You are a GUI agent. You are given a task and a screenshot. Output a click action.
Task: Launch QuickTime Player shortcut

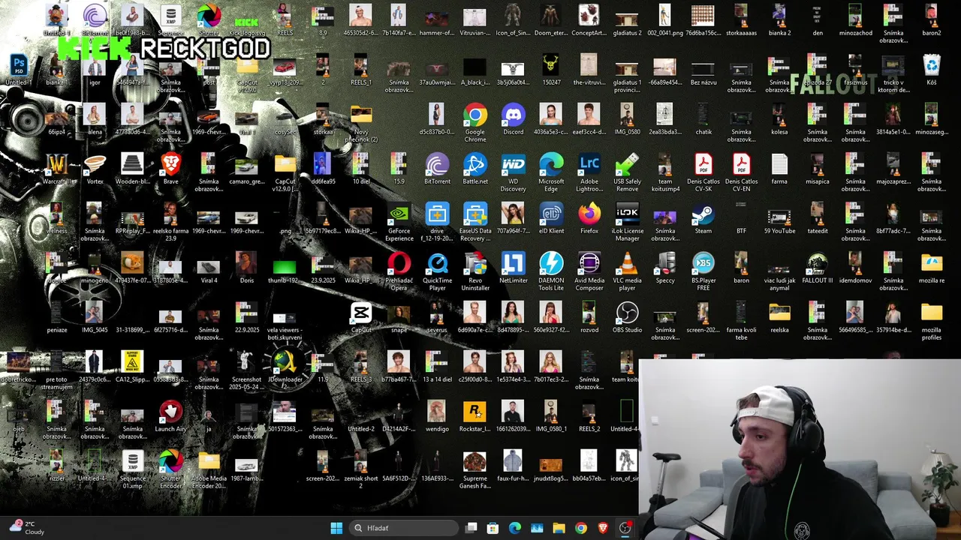pyautogui.click(x=437, y=272)
